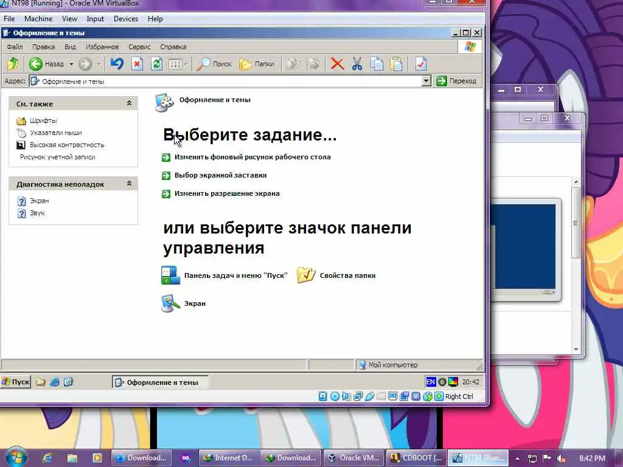Open the Файл menu

(15, 47)
